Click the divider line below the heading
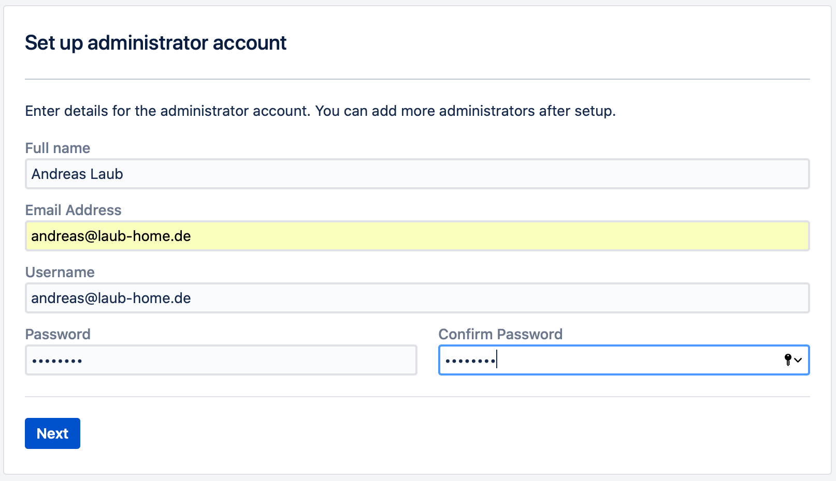 [417, 79]
